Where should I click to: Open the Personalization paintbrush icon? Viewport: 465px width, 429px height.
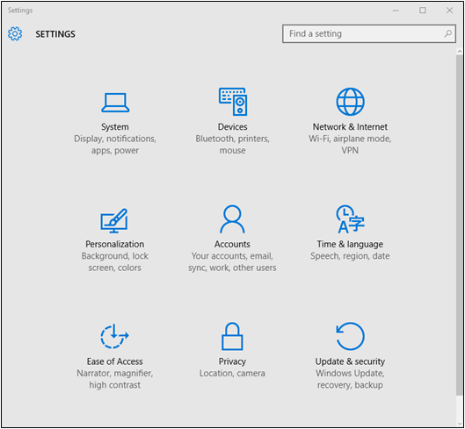(114, 220)
